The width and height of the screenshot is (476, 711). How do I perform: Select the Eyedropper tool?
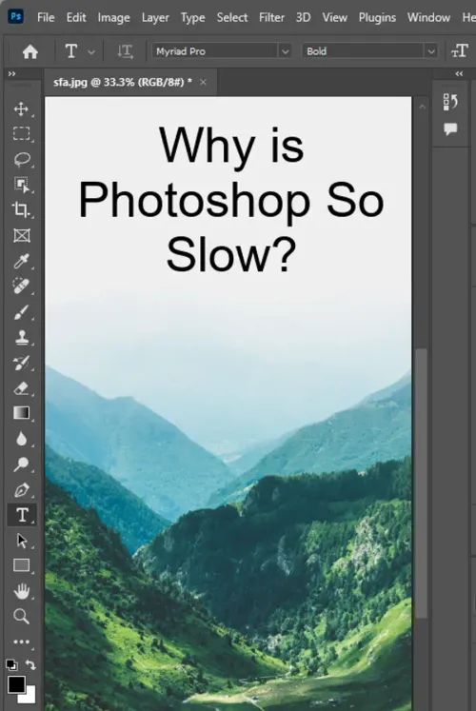click(x=21, y=261)
